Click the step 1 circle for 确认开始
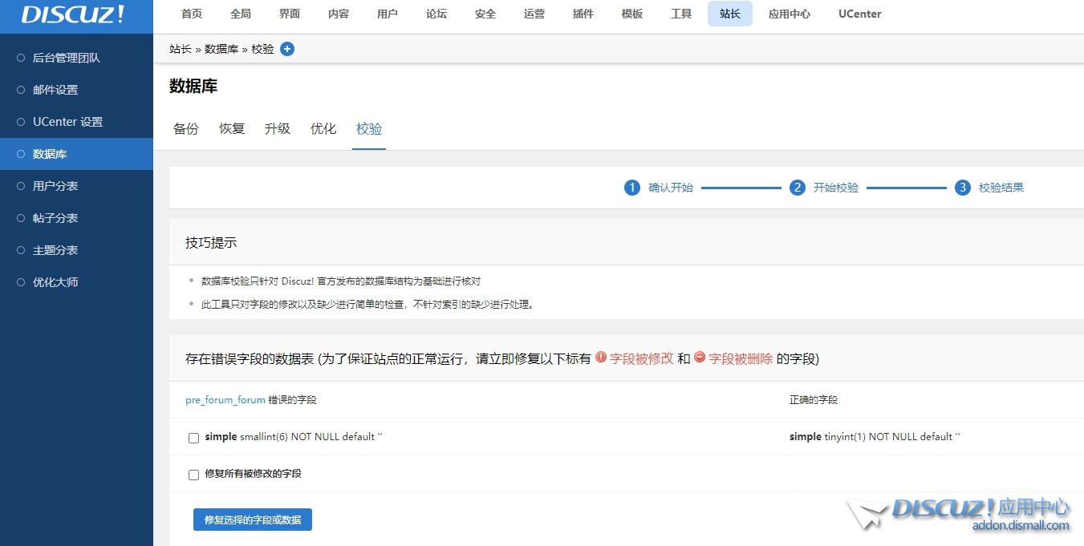This screenshot has height=546, width=1084. [632, 188]
